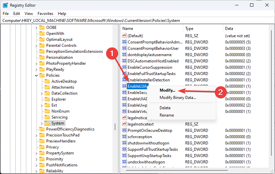The image size is (275, 174).
Task: Click the EnableCursorSuppression DWORD icon
Action: 124,67
